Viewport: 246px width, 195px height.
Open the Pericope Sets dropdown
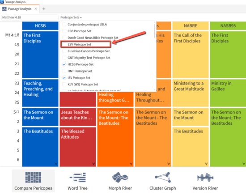point(71,17)
